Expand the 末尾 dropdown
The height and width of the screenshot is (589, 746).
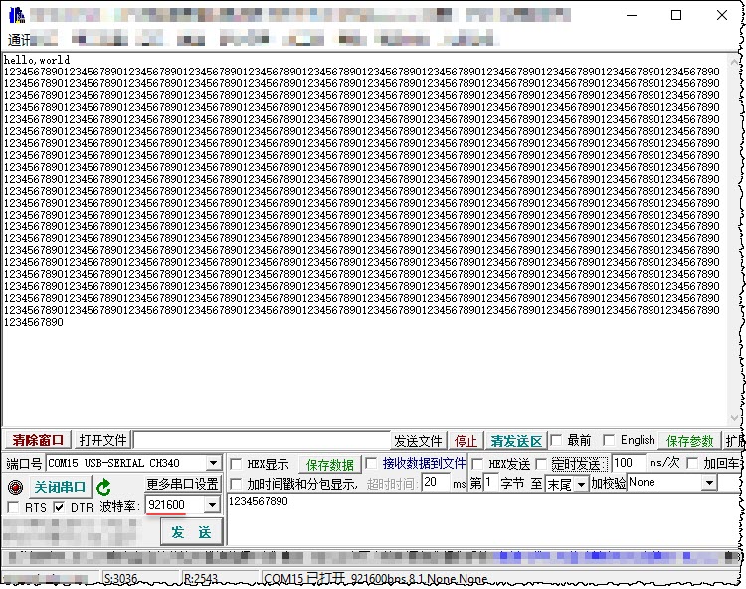582,484
